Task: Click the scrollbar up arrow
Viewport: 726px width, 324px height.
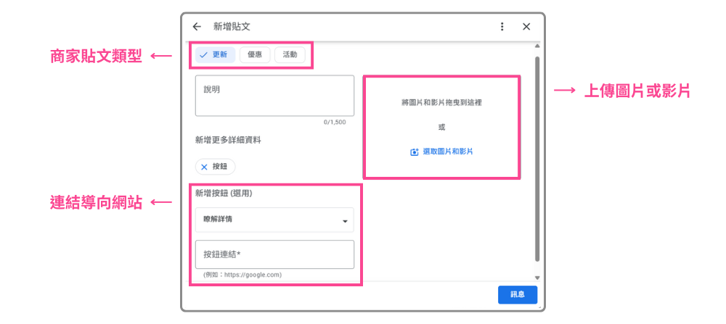Action: pos(537,47)
